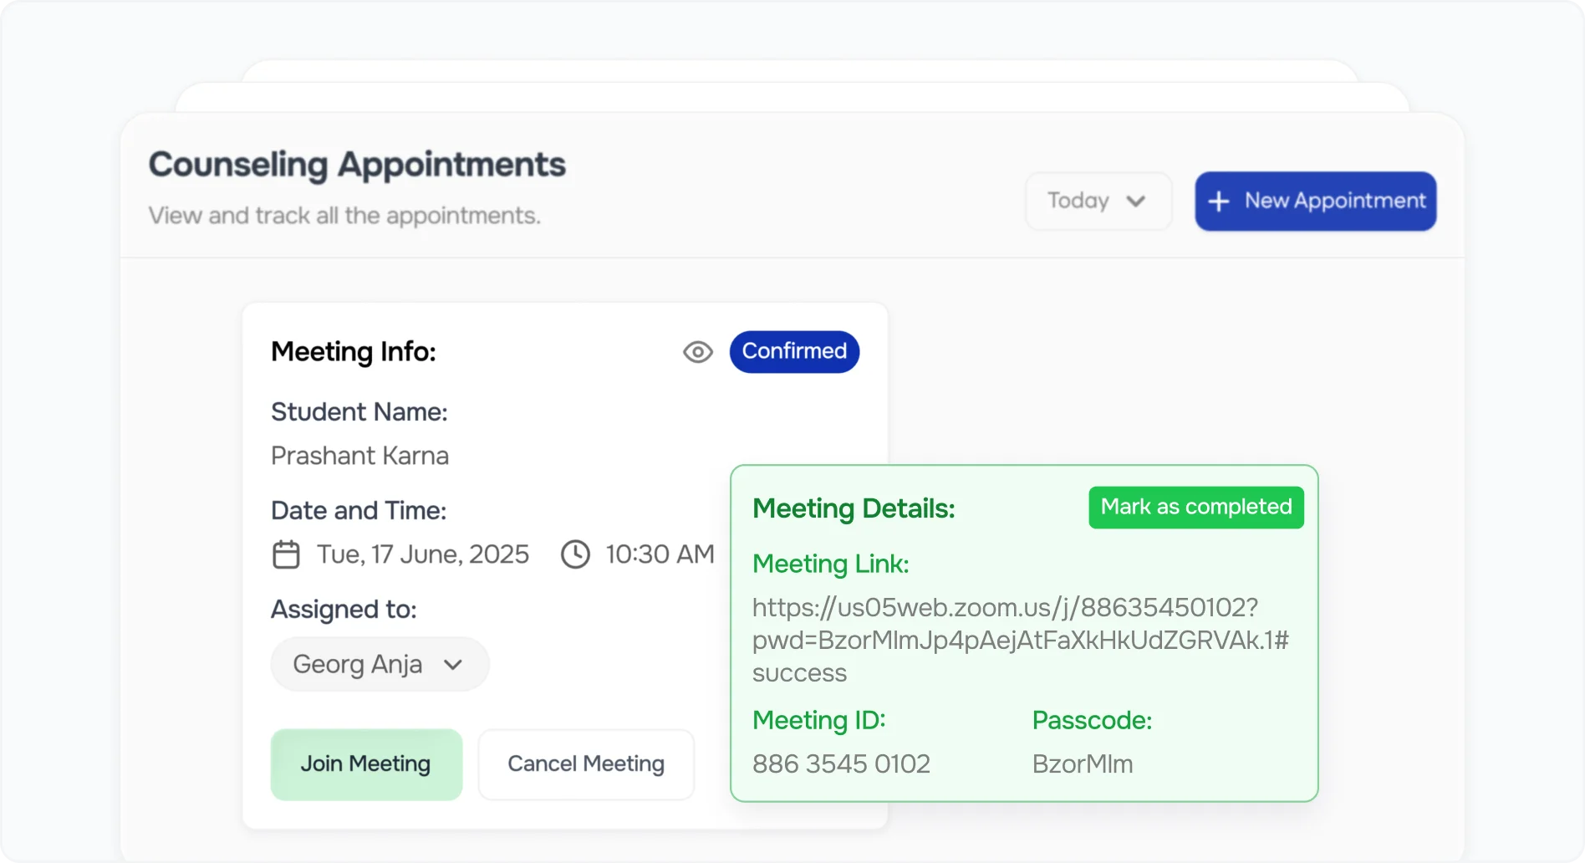Click the date Tue, 17 June, 2025
This screenshot has width=1585, height=863.
(x=423, y=554)
